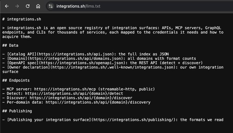
Task: Reload the page with the refresh icon
Action: click(x=28, y=6)
